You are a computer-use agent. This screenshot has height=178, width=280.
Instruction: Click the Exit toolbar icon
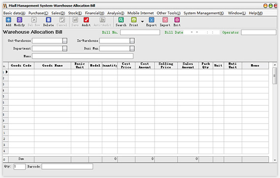coord(177,20)
